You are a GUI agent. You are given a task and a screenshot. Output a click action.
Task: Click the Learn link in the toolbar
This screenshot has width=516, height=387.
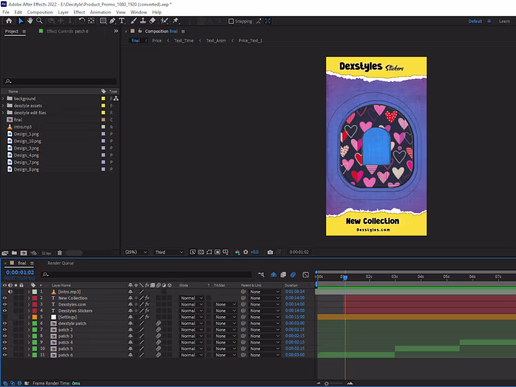coord(504,21)
